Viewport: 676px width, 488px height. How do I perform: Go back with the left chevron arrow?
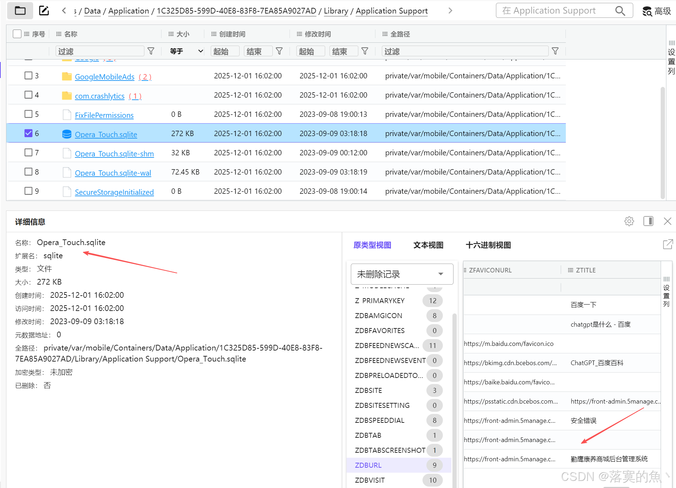tap(64, 11)
